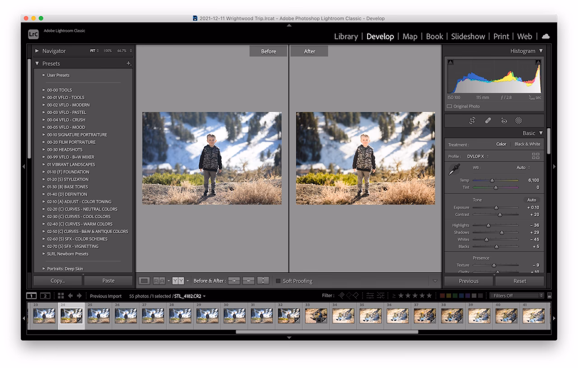Open the Slideshow module
This screenshot has height=368, width=578.
click(x=468, y=37)
